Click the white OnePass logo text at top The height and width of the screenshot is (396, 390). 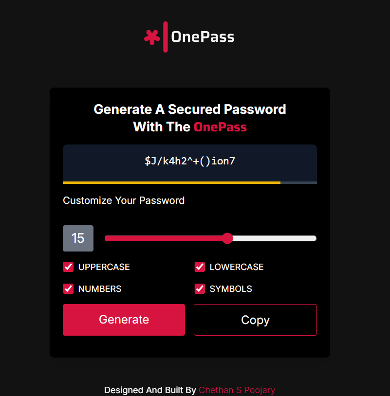[x=203, y=37]
